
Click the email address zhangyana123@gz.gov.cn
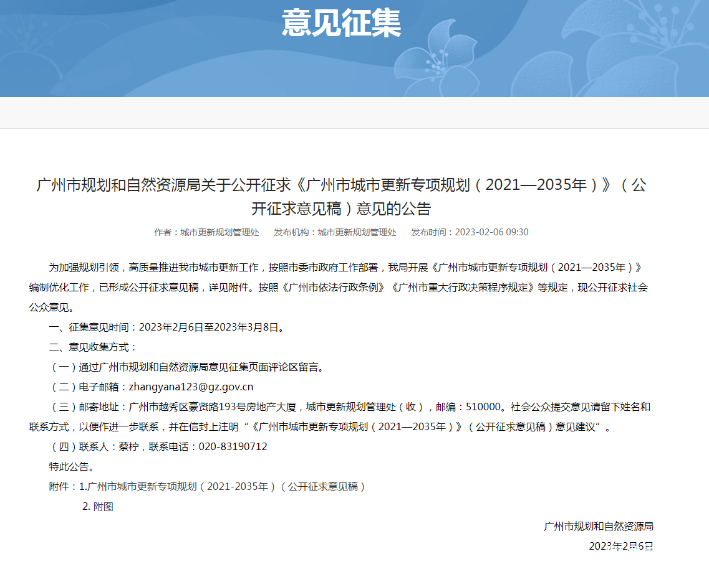(191, 387)
